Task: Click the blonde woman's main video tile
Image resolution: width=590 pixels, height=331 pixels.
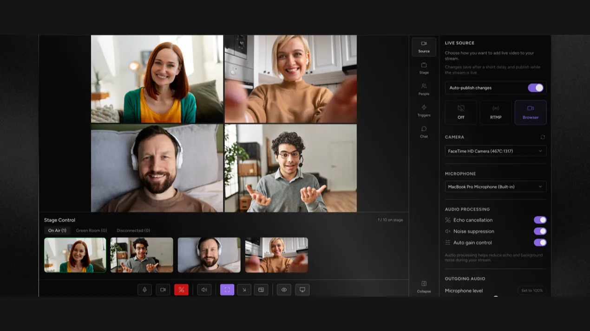Action: (x=291, y=79)
